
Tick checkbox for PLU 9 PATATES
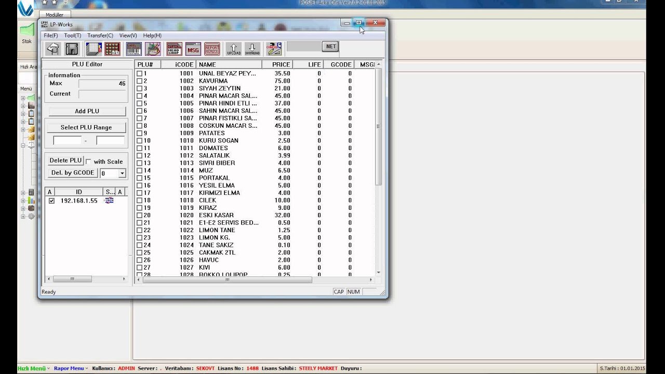(139, 133)
